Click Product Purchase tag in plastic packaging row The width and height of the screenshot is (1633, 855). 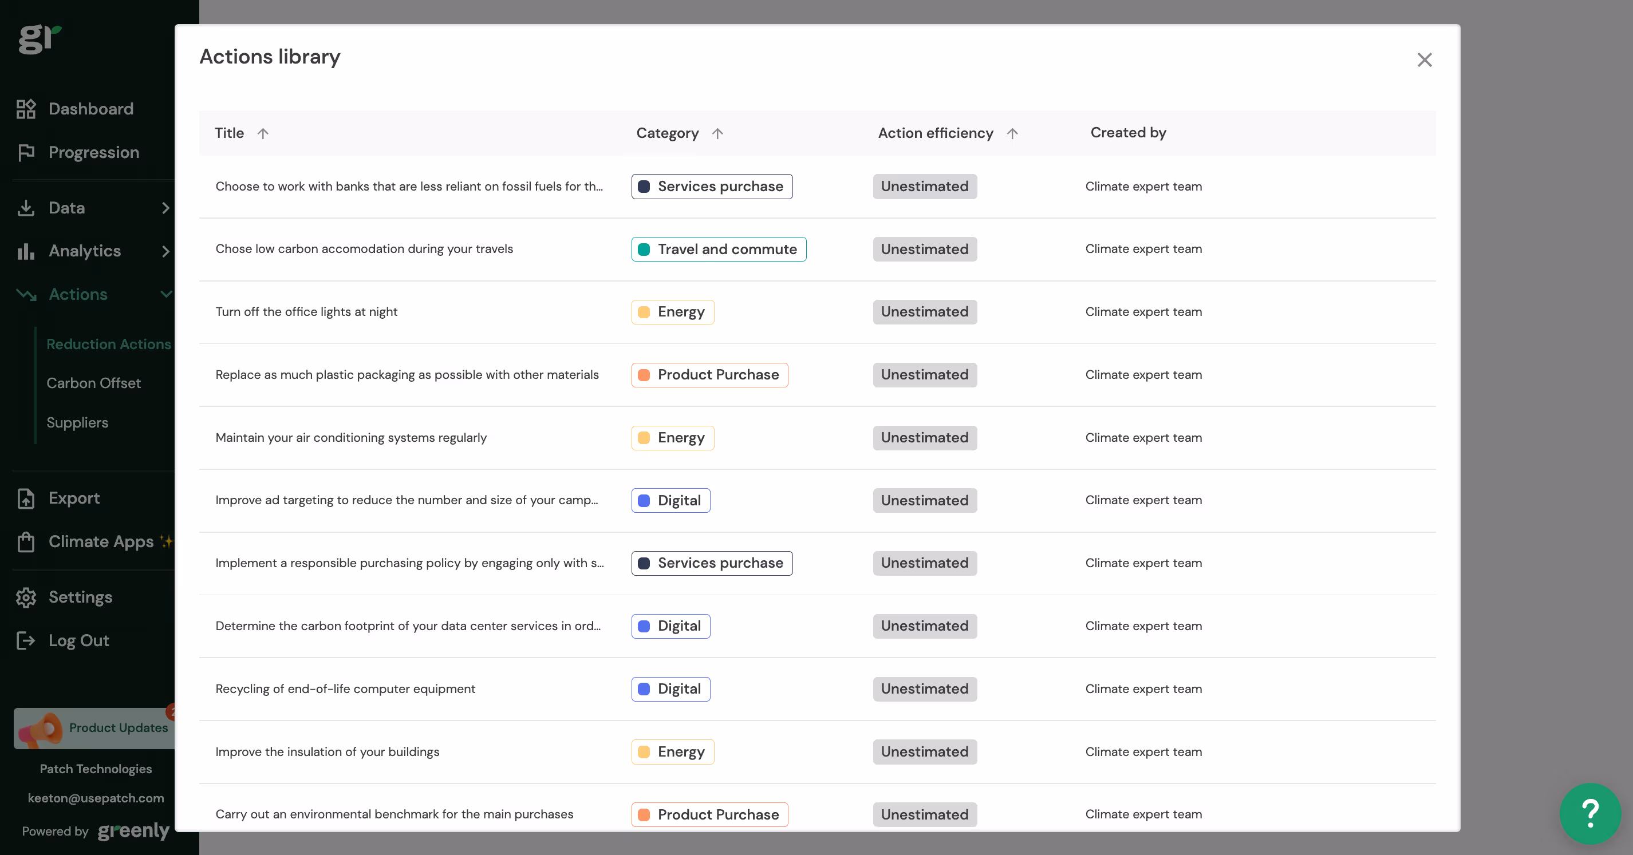point(709,375)
